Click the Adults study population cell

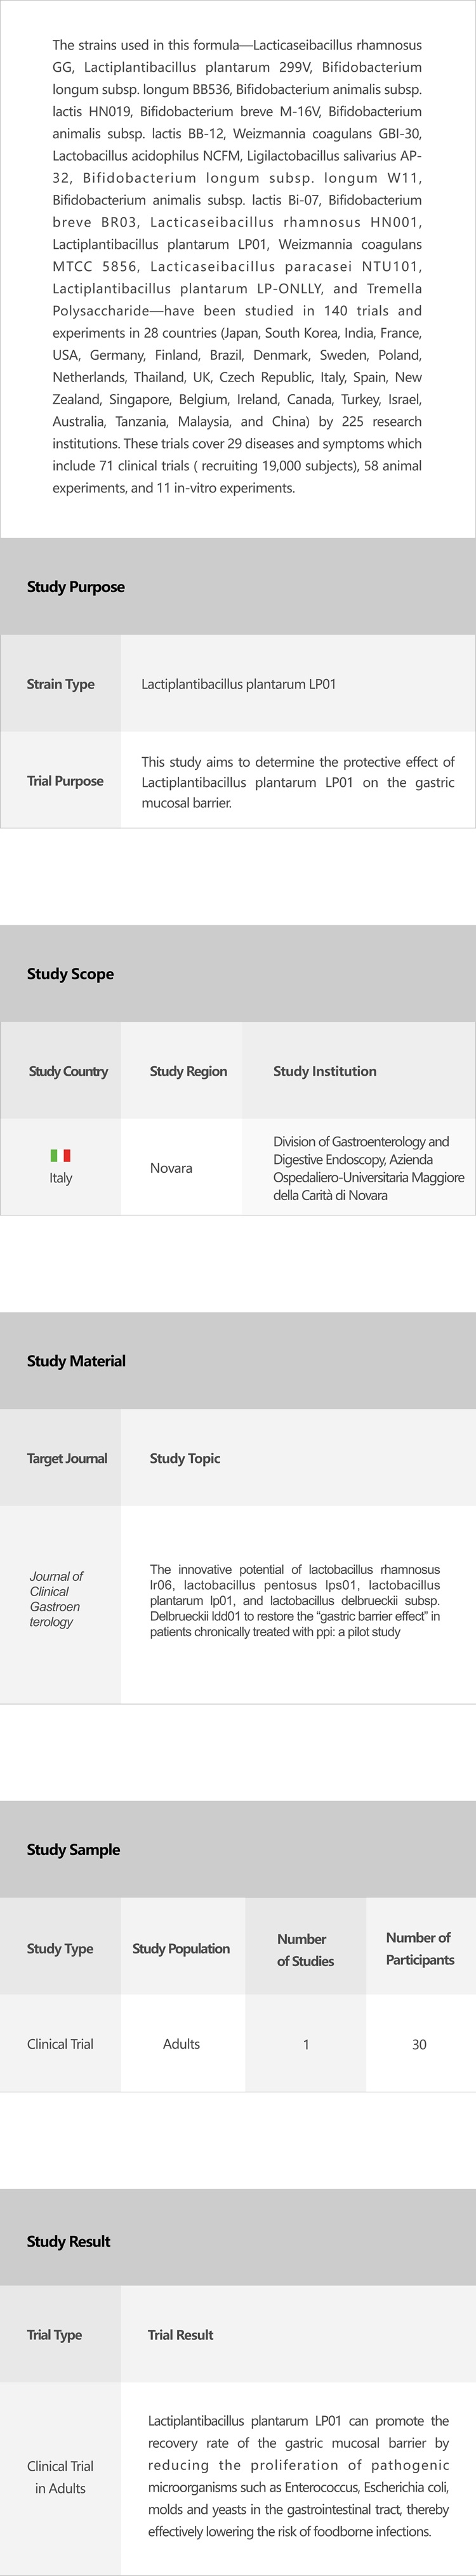pos(181,2044)
